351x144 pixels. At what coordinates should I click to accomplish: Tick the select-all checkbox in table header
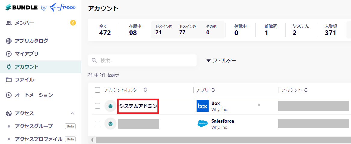[98, 90]
